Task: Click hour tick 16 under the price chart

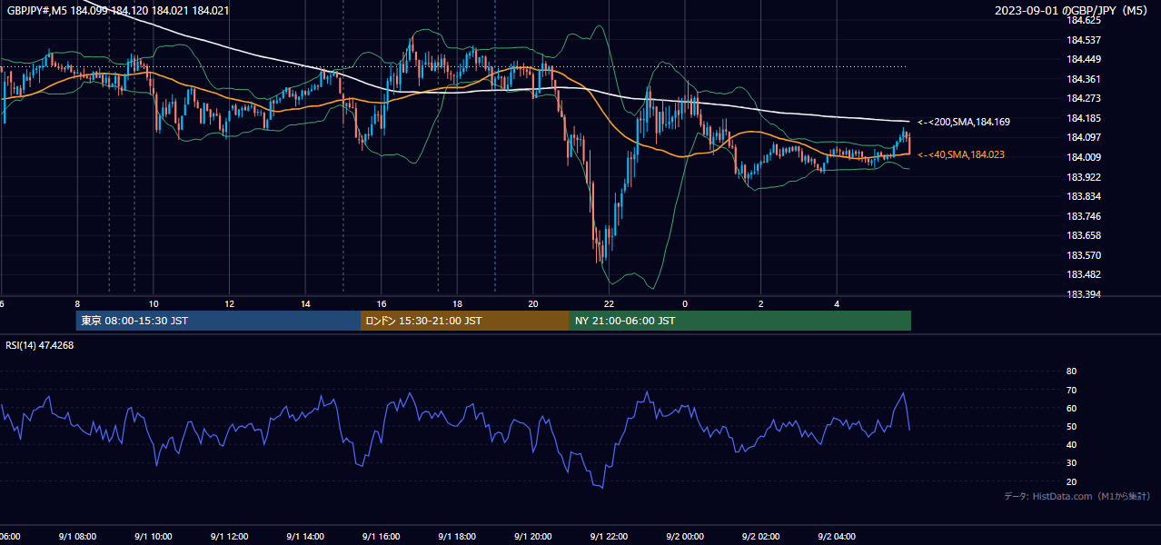Action: coord(382,303)
